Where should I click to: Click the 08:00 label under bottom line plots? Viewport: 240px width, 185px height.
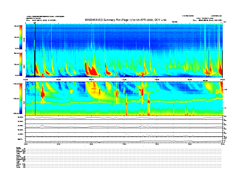[x=92, y=144]
